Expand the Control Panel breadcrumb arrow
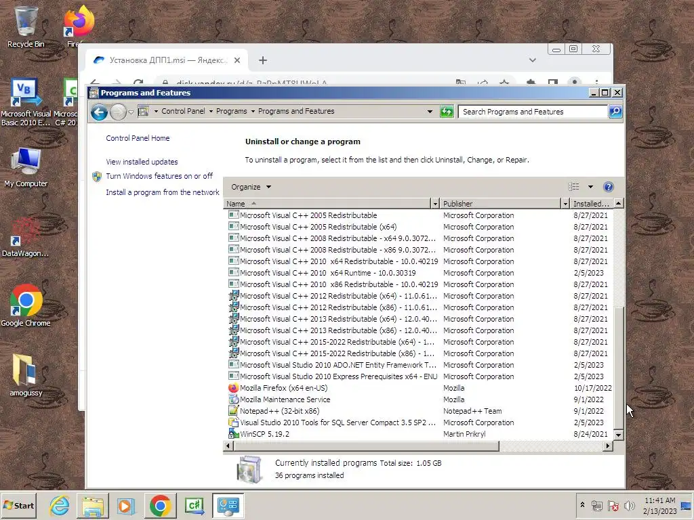Screen dimensions: 694x520 point(211,112)
